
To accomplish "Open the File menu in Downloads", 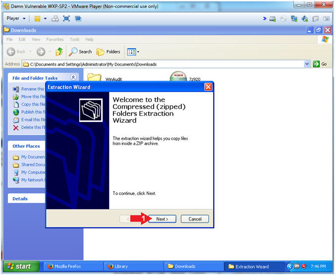I will 9,39.
